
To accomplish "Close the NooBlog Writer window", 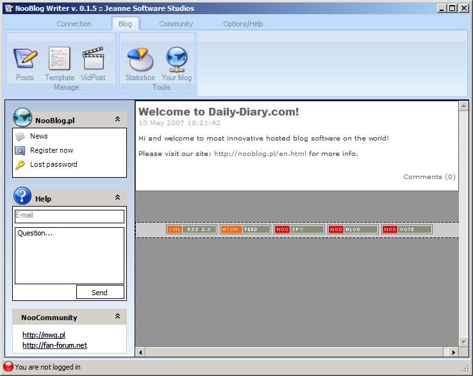I will [x=463, y=8].
